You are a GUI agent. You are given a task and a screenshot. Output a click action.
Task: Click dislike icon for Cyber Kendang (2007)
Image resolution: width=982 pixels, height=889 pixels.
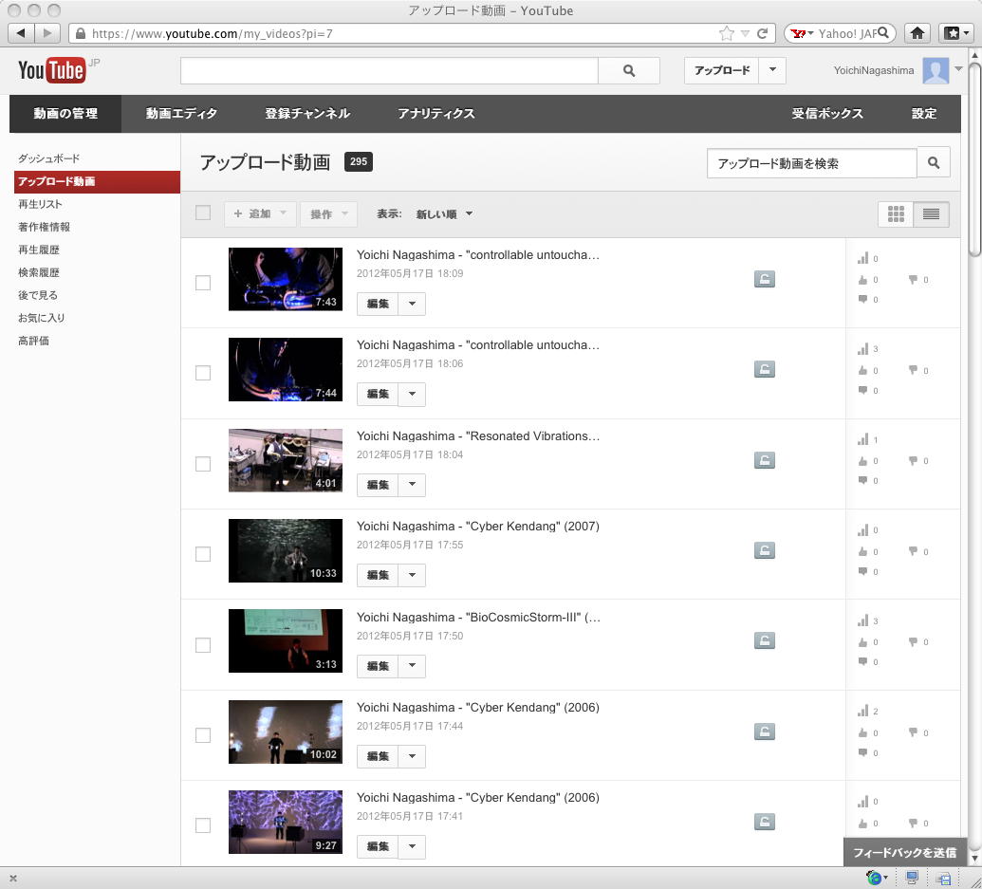point(913,551)
